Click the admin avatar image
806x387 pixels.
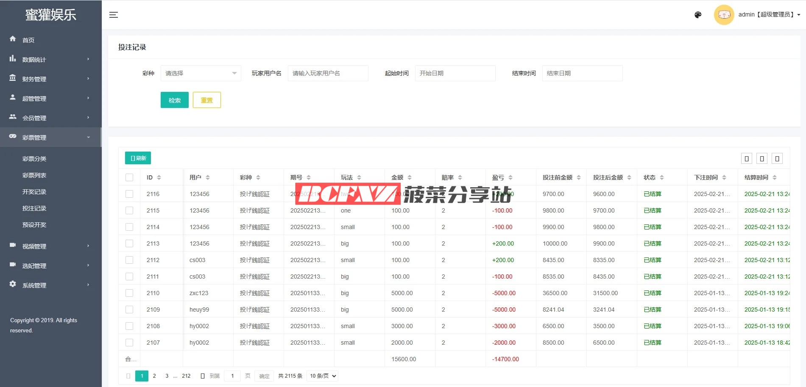pos(724,15)
